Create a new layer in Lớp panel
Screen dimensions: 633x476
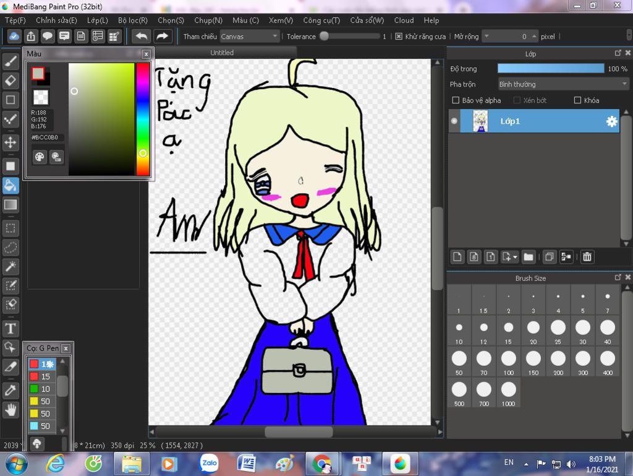pos(457,257)
